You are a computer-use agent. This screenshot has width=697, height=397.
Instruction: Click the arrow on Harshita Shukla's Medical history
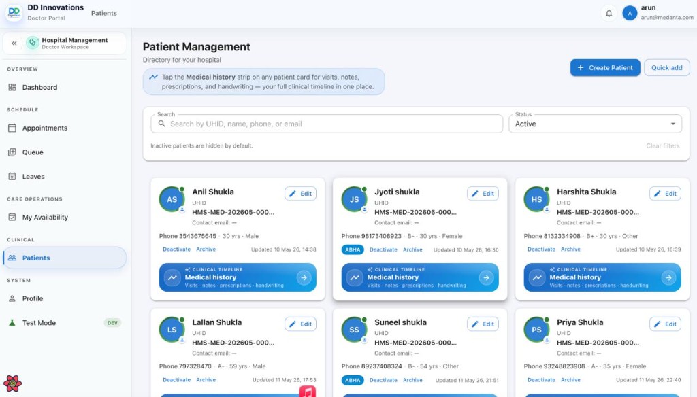click(668, 277)
